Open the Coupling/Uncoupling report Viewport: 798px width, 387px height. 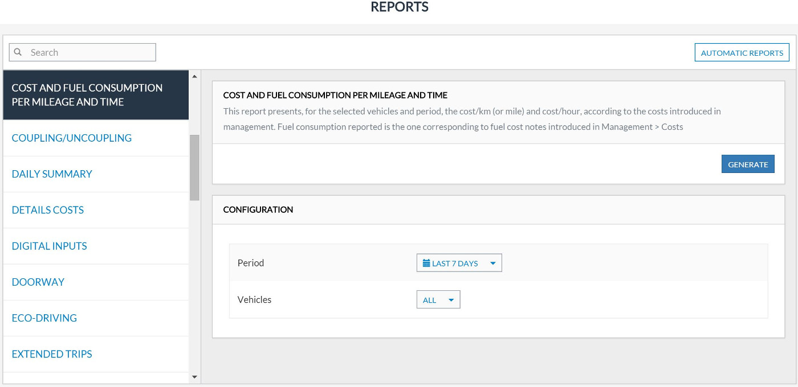coord(72,138)
